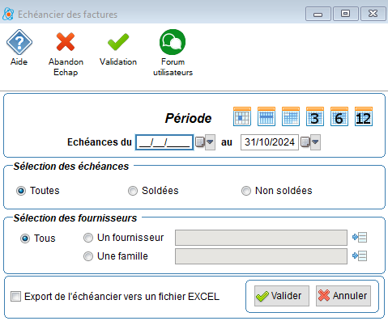Choose the Un fournisseur radio button

88,238
